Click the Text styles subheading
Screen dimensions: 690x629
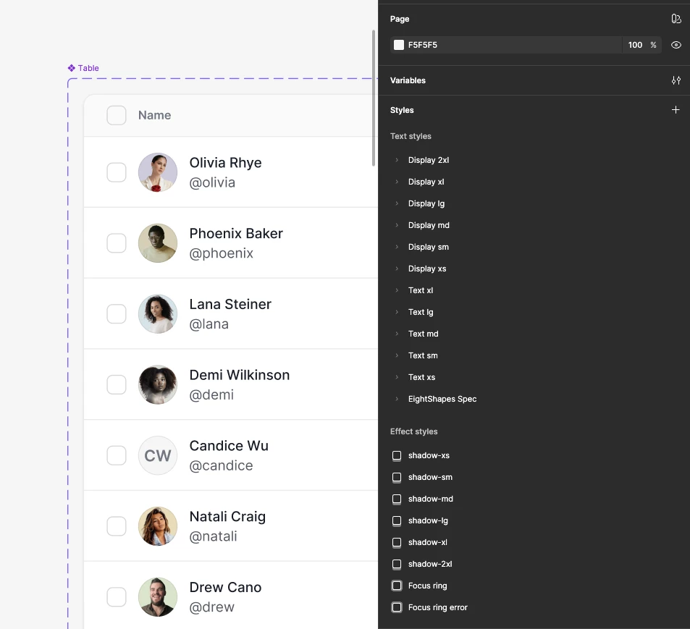tap(411, 136)
